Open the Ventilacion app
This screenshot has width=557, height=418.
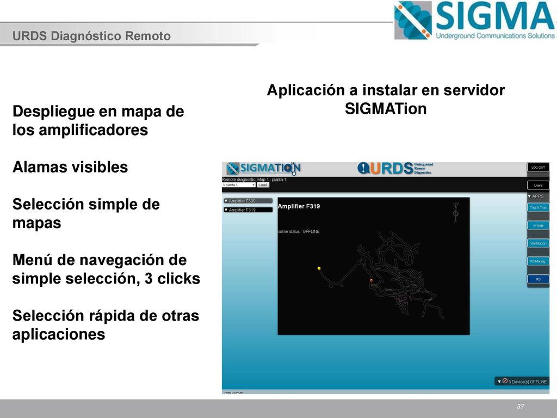click(x=538, y=243)
